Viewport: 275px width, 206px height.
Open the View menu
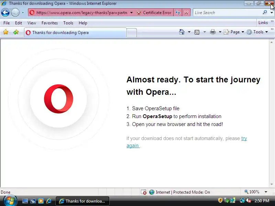(x=32, y=23)
